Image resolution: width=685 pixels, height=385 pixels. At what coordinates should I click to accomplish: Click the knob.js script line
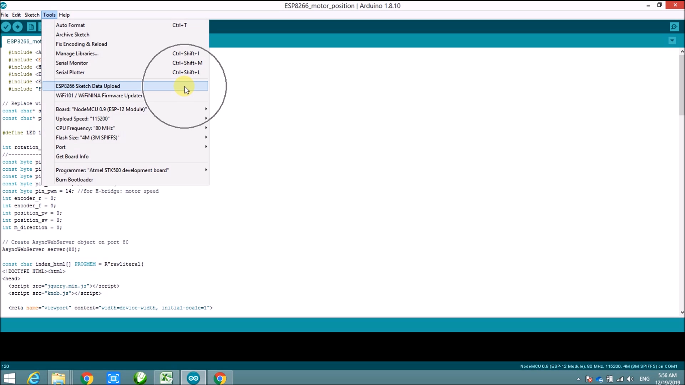[x=55, y=293]
